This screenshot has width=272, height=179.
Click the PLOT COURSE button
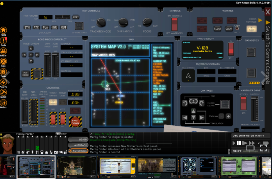26,74
